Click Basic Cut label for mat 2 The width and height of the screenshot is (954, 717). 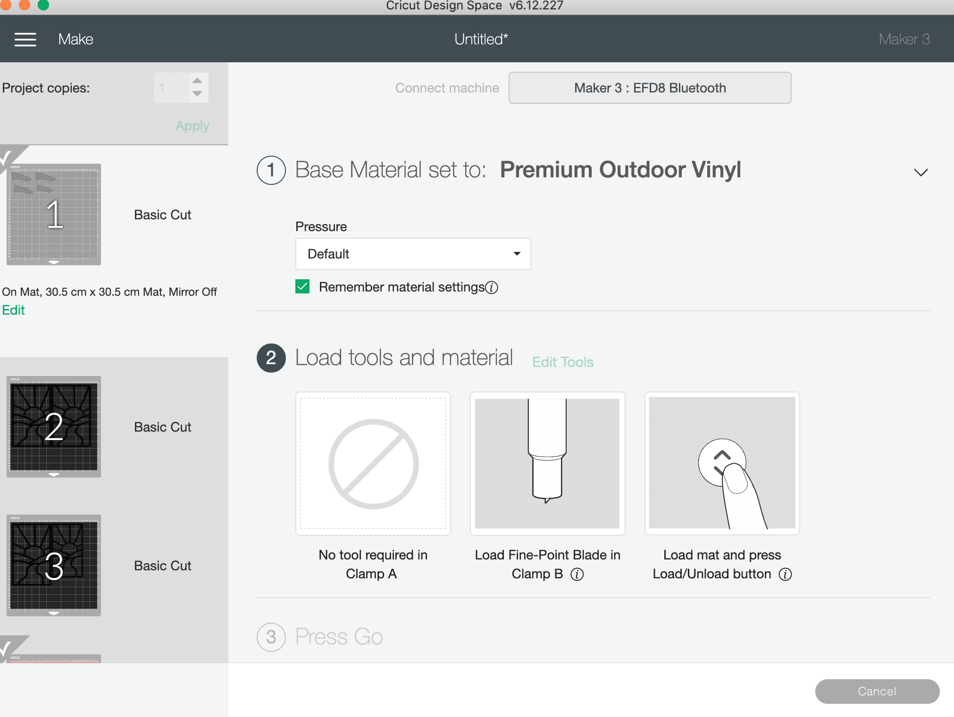[x=162, y=427]
